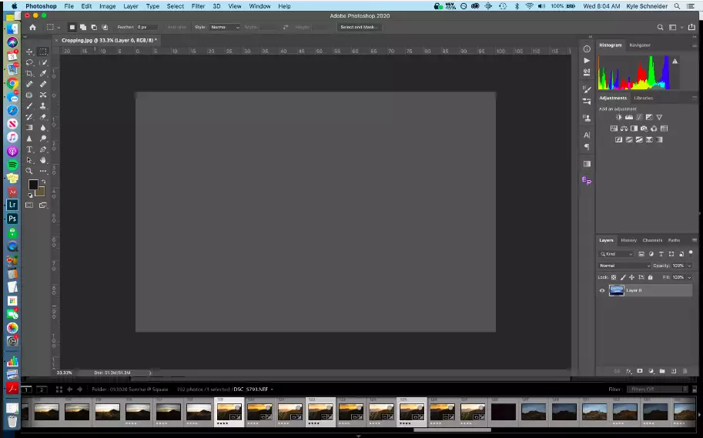
Task: Select the Horizontal Type tool
Action: [29, 149]
